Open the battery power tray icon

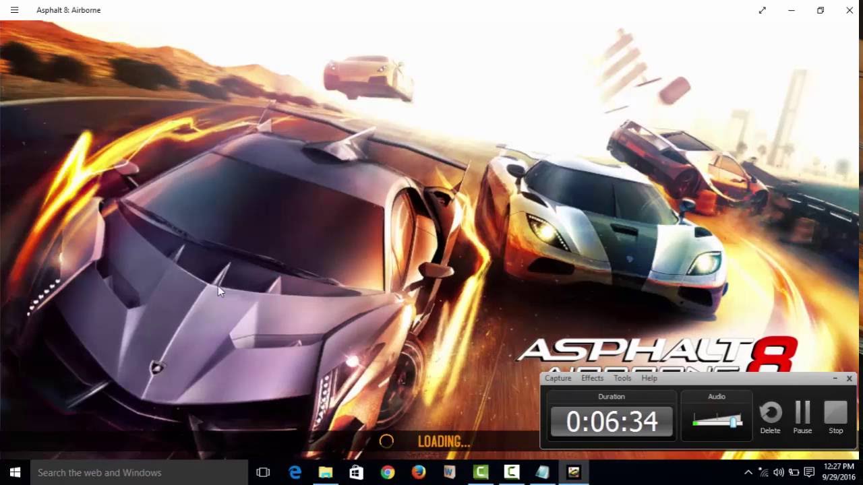pos(794,473)
